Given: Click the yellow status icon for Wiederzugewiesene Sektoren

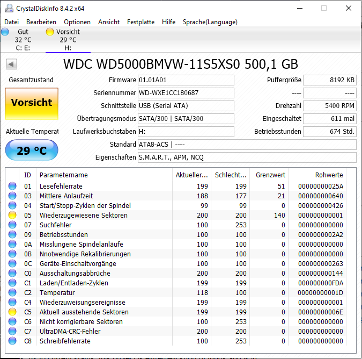Looking at the screenshot, I should pyautogui.click(x=12, y=216).
